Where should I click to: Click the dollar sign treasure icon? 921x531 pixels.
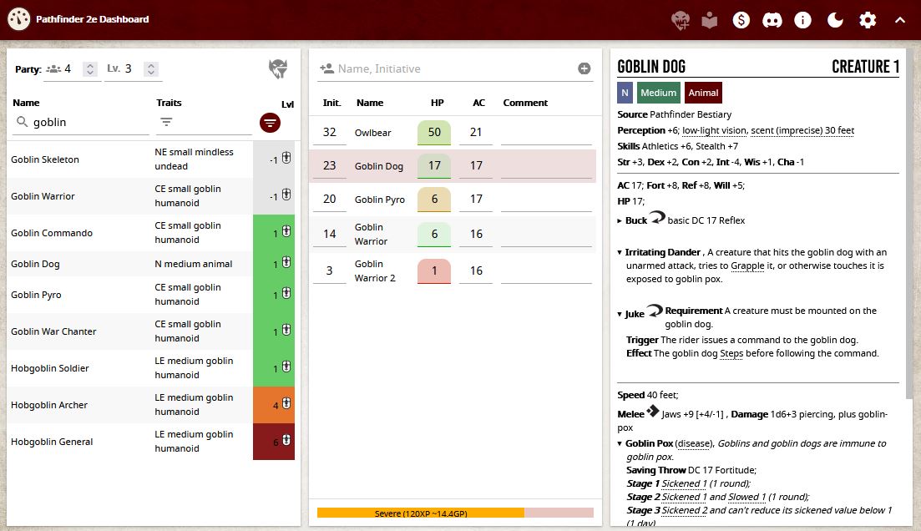[741, 20]
